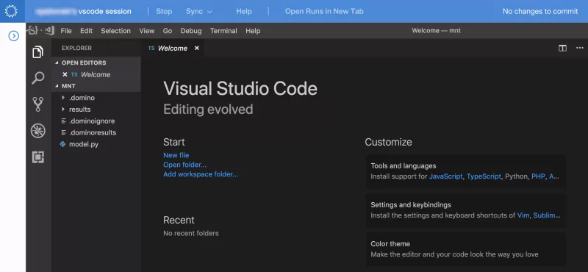Open the View menu
Screen dimensions: 588x272
point(146,31)
